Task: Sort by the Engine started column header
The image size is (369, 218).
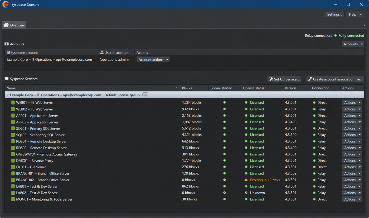Action: (225, 88)
